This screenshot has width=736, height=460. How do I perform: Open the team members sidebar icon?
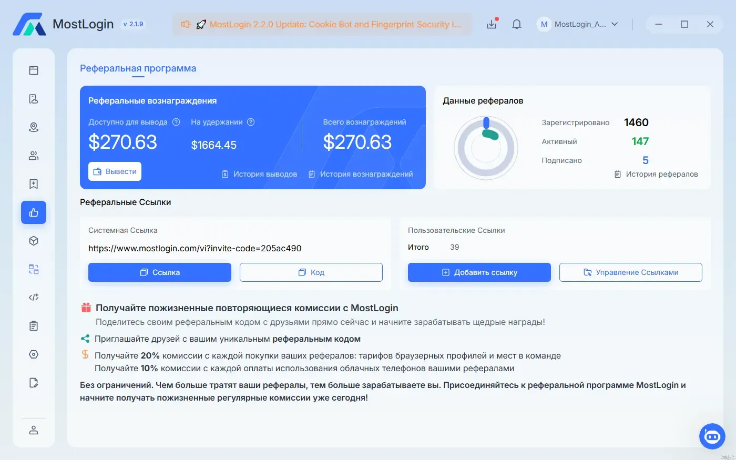tap(34, 156)
